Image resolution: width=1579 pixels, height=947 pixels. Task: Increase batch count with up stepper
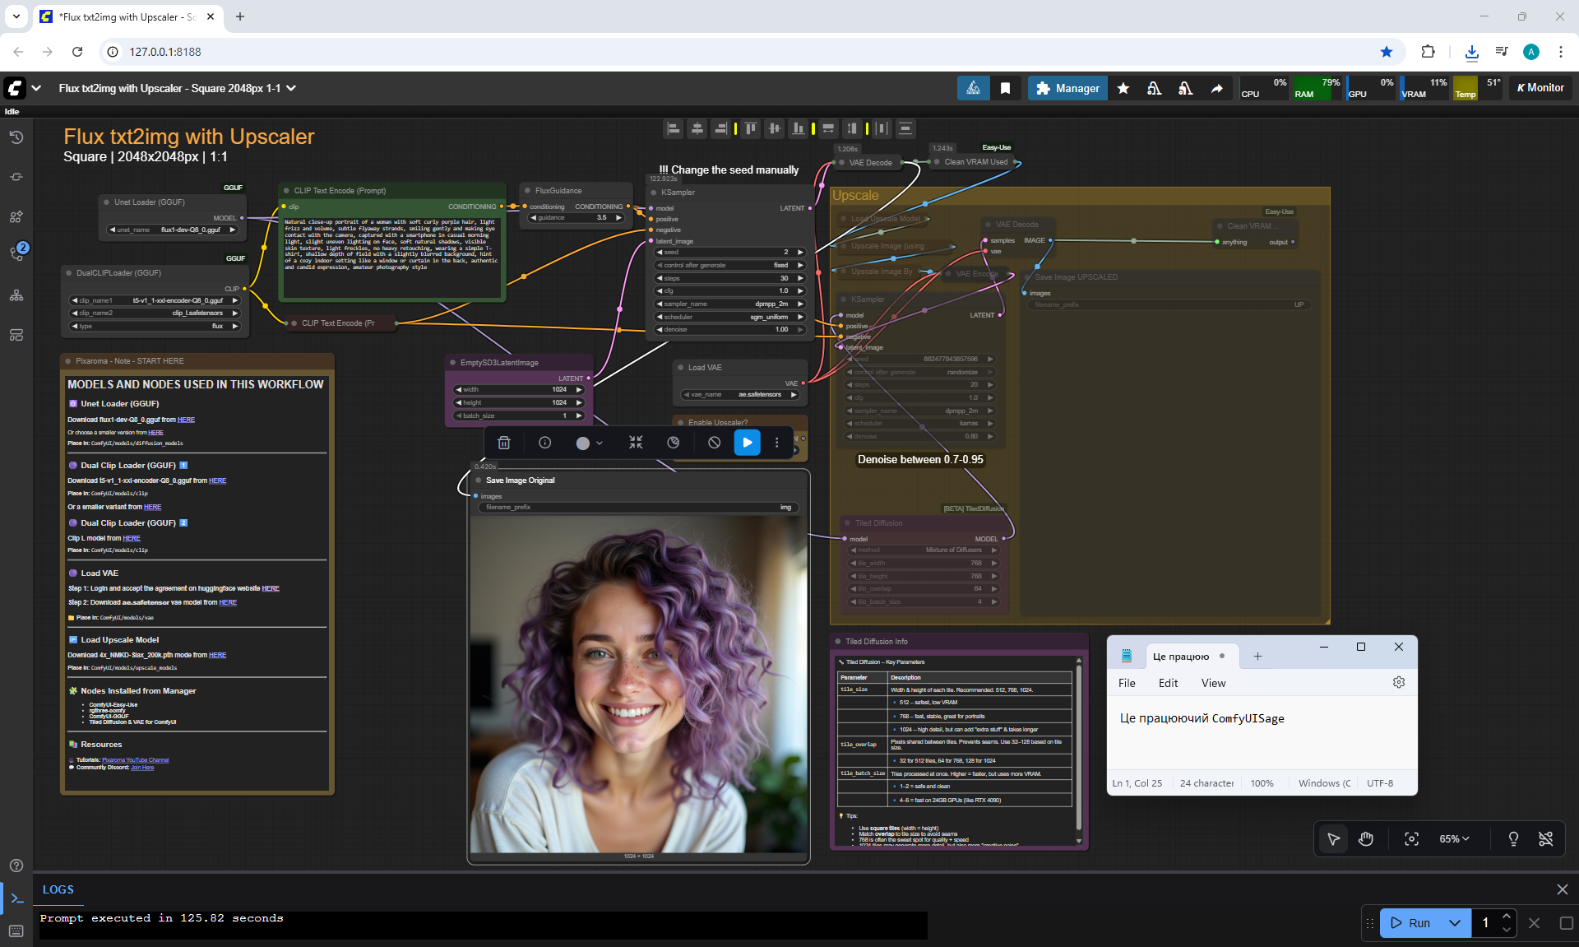point(1506,916)
